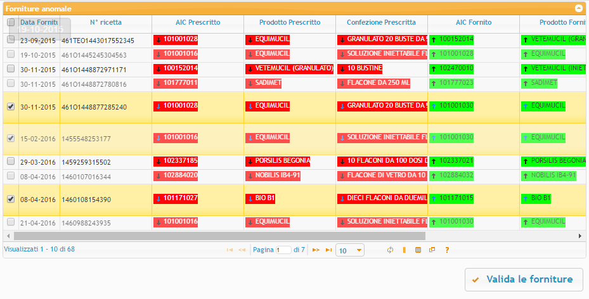Check the row dated 21-04-2016
The height and width of the screenshot is (299, 589).
coord(11,222)
